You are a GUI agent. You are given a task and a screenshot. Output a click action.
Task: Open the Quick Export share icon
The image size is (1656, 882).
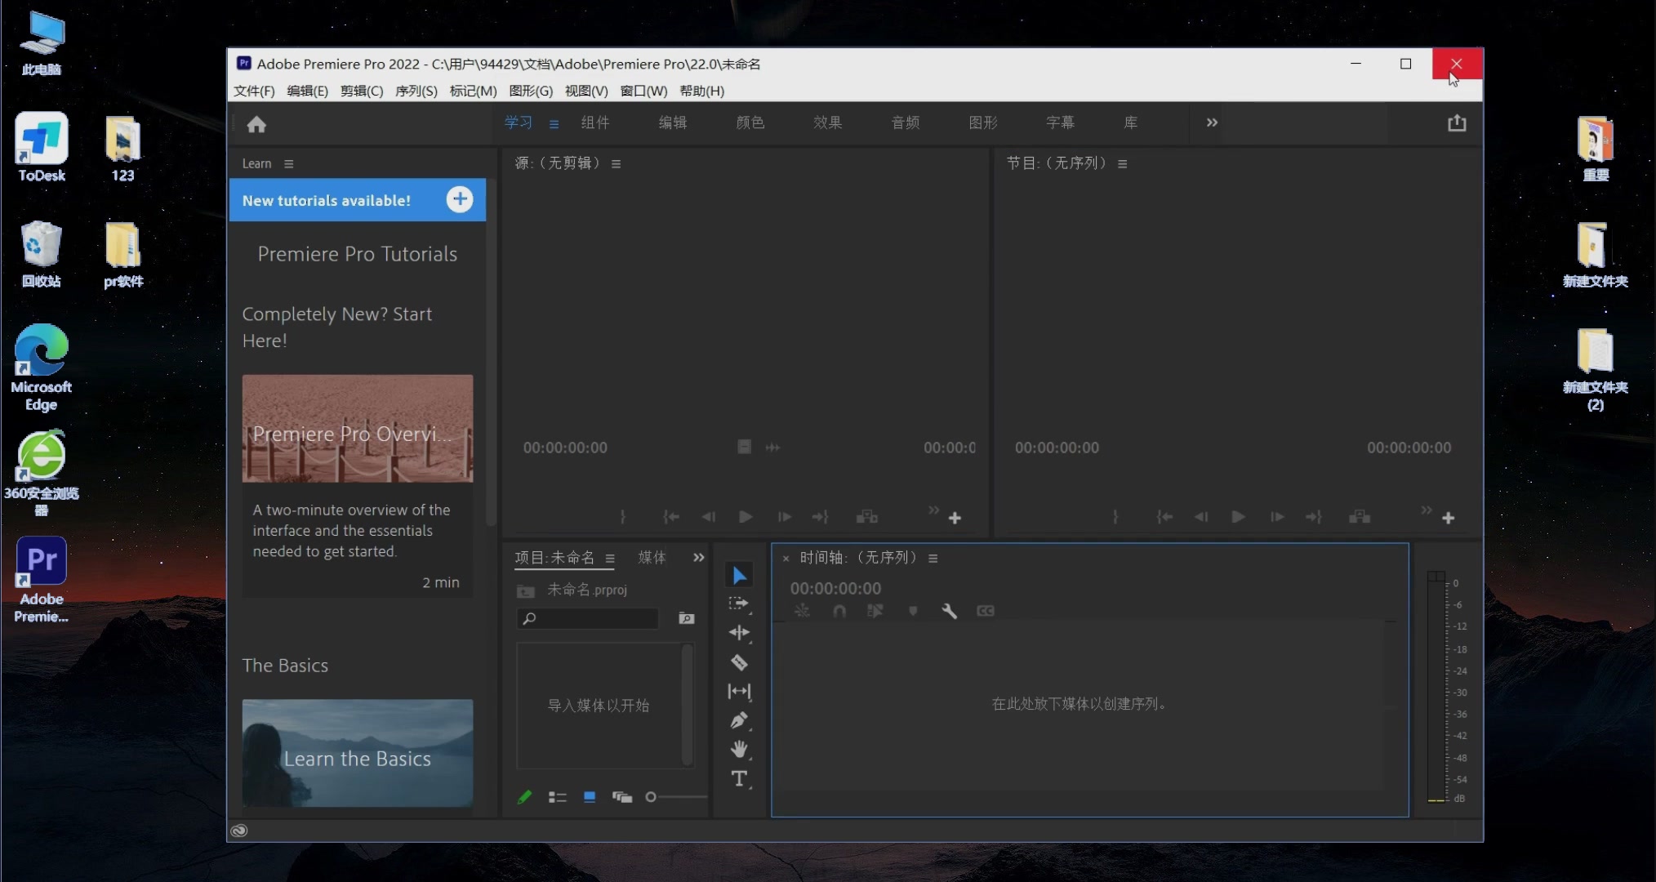tap(1457, 123)
